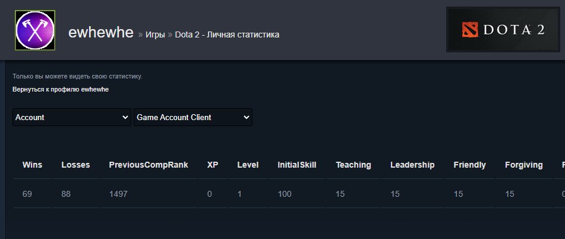Expand the Account dropdown

(72, 117)
